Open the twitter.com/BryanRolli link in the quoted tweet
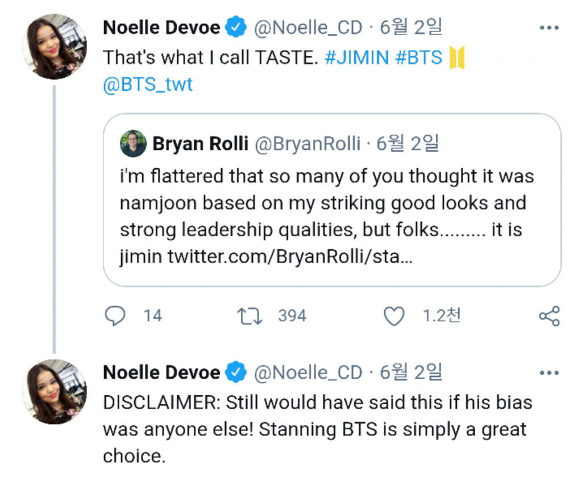Screen dimensions: 582x481 [290, 257]
